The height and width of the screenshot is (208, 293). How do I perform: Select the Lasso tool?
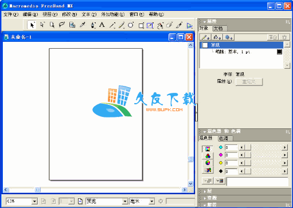(x=62, y=25)
